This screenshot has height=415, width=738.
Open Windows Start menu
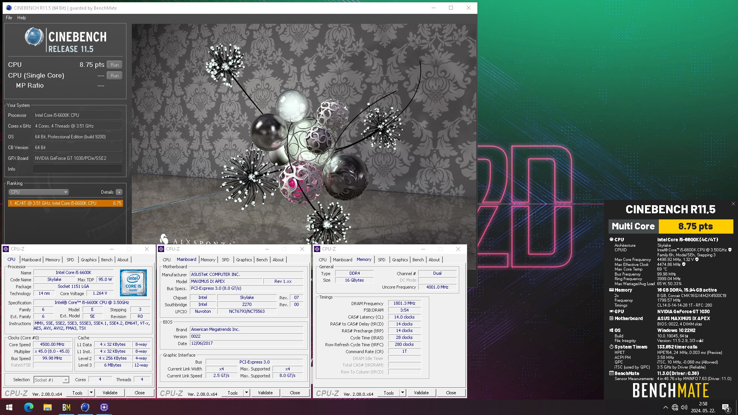tap(9, 407)
